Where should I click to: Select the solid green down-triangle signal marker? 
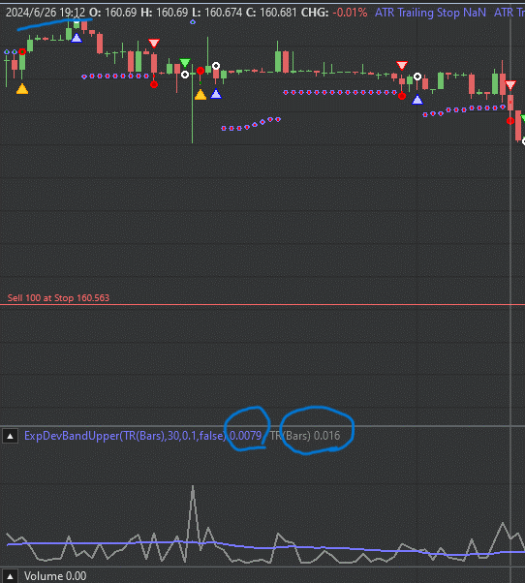185,62
